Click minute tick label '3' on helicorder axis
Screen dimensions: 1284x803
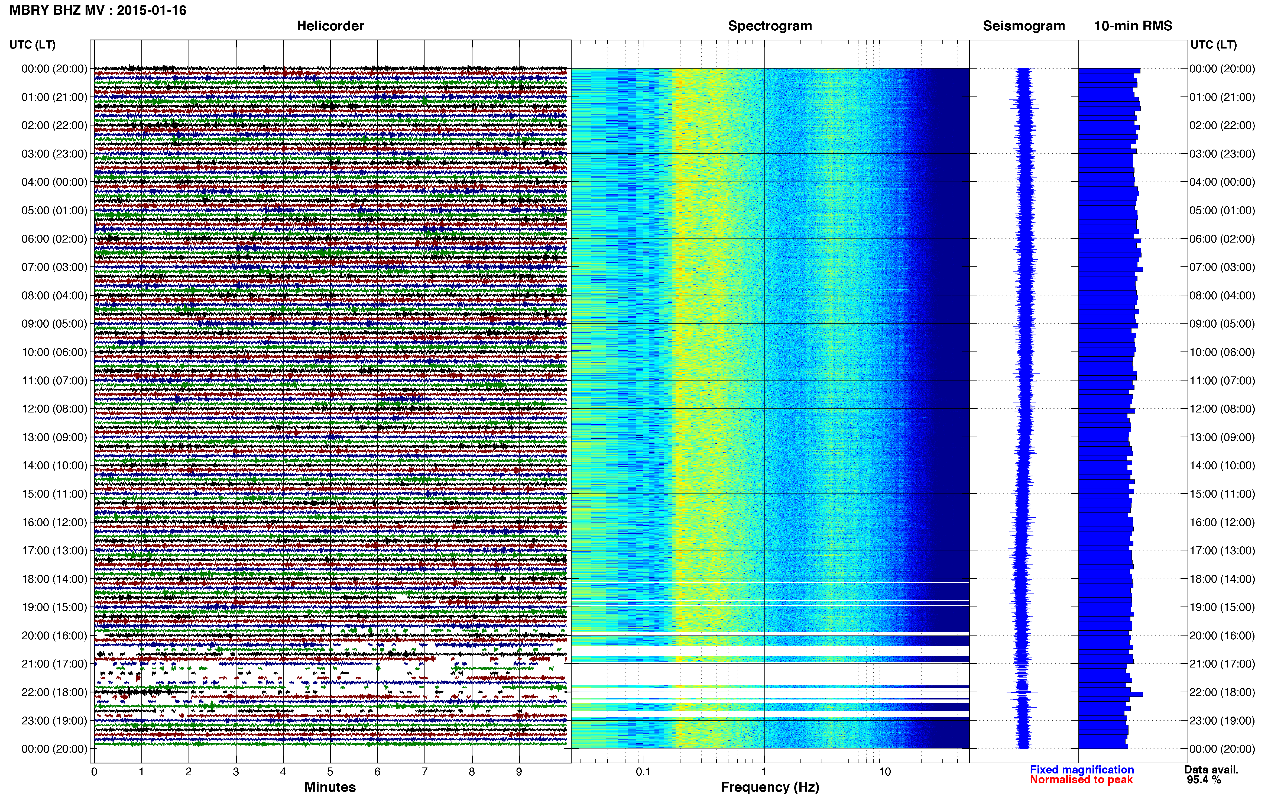click(x=236, y=772)
